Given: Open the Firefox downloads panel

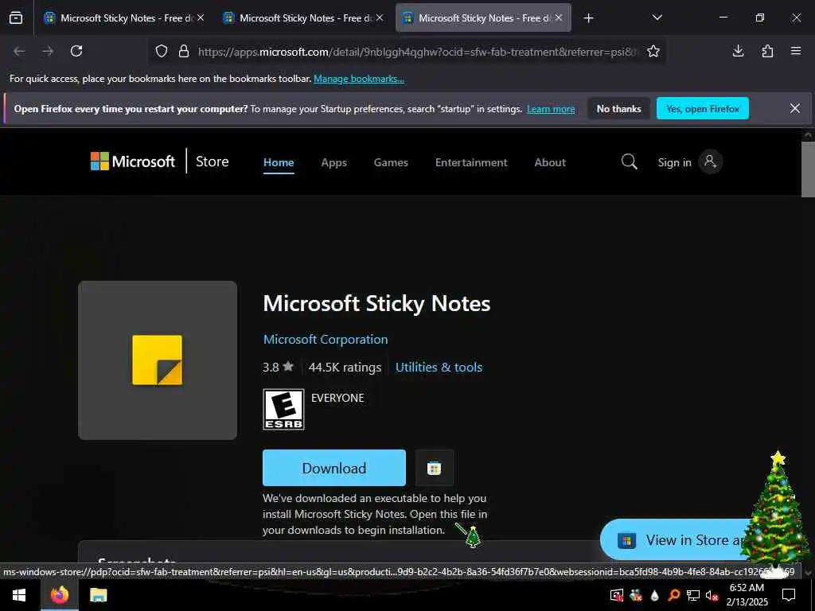Looking at the screenshot, I should tap(738, 51).
